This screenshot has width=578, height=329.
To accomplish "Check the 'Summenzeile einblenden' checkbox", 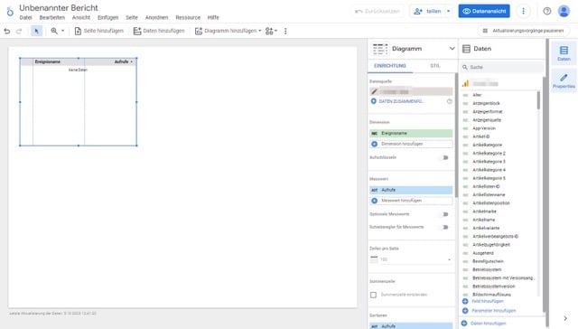I will click(373, 295).
